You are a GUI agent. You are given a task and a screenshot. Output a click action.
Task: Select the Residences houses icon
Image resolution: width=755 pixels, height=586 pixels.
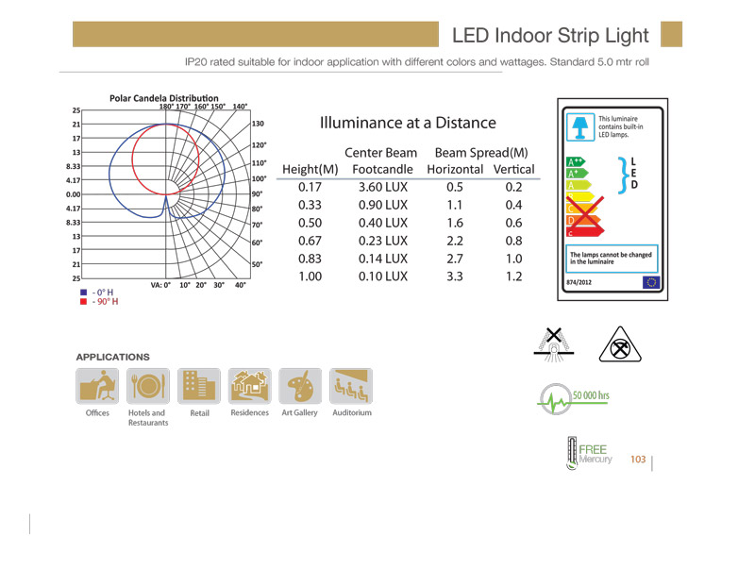pos(250,386)
